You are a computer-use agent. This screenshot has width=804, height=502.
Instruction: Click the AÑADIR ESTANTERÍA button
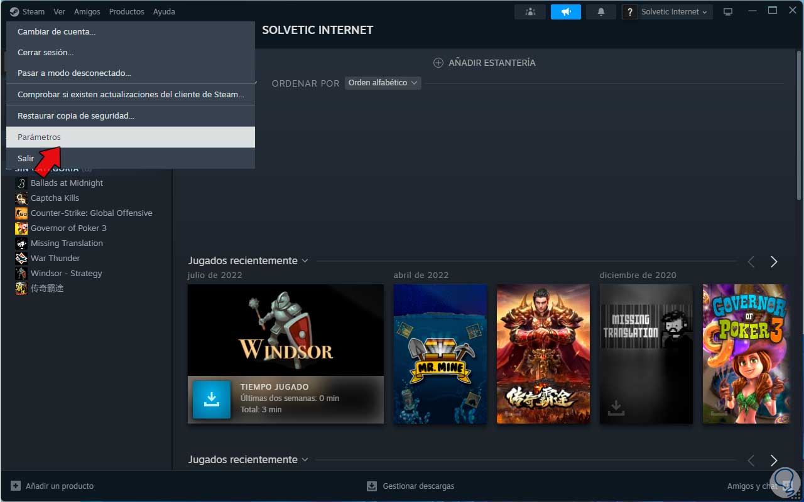[484, 63]
